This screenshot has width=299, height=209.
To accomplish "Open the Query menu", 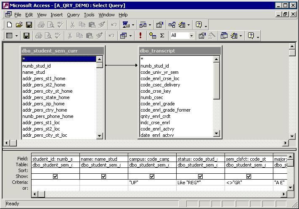I will click(73, 15).
